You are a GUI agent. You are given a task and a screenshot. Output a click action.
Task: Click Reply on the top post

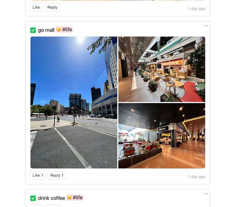click(52, 7)
